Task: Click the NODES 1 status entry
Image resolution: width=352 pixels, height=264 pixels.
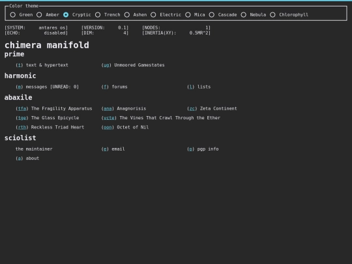Action: [x=177, y=28]
